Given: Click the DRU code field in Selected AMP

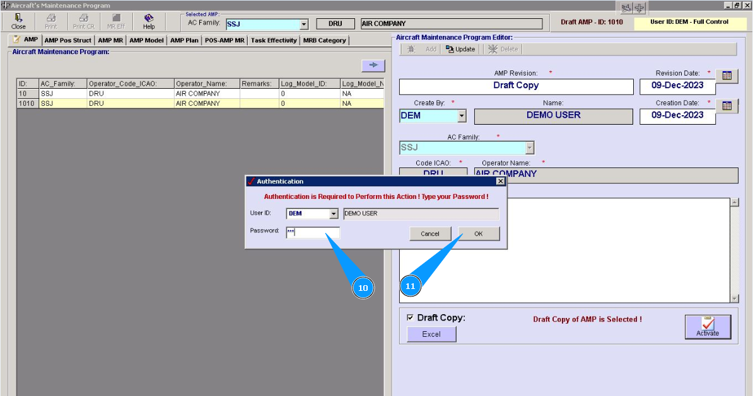Looking at the screenshot, I should tap(336, 23).
